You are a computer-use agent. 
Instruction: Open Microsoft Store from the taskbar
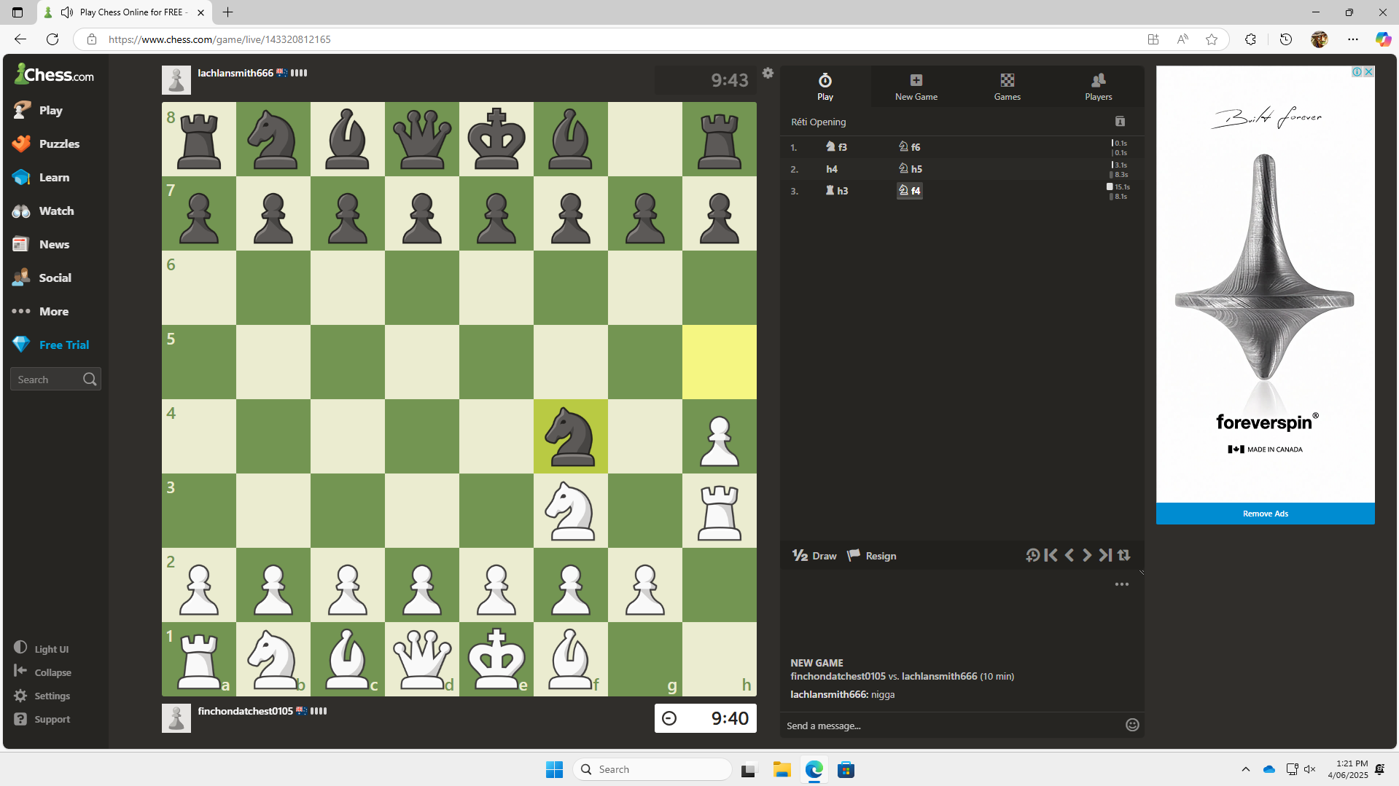pos(846,769)
